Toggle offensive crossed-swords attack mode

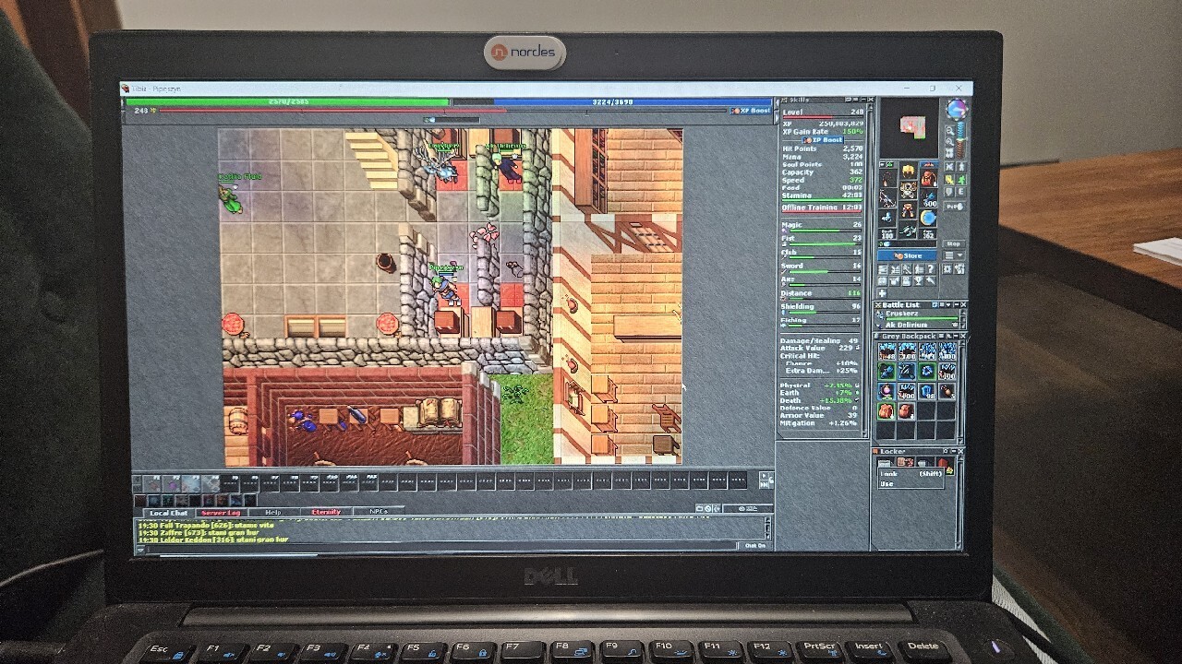coord(951,167)
